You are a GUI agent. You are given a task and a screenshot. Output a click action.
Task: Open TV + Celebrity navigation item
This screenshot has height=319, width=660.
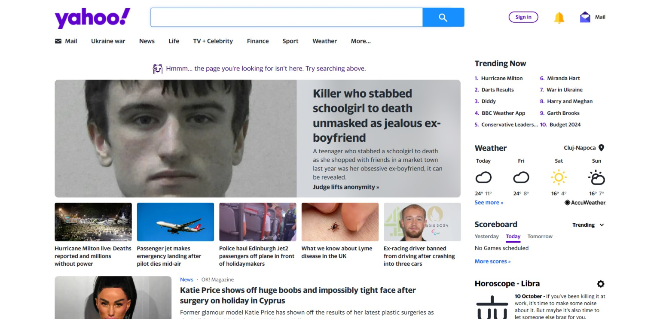coord(213,41)
